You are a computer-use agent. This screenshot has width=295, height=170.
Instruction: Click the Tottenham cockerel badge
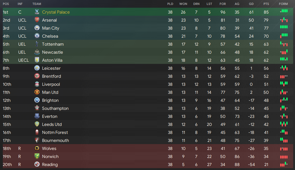(x=37, y=44)
